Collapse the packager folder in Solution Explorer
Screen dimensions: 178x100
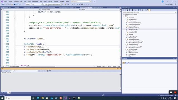click(x=125, y=34)
